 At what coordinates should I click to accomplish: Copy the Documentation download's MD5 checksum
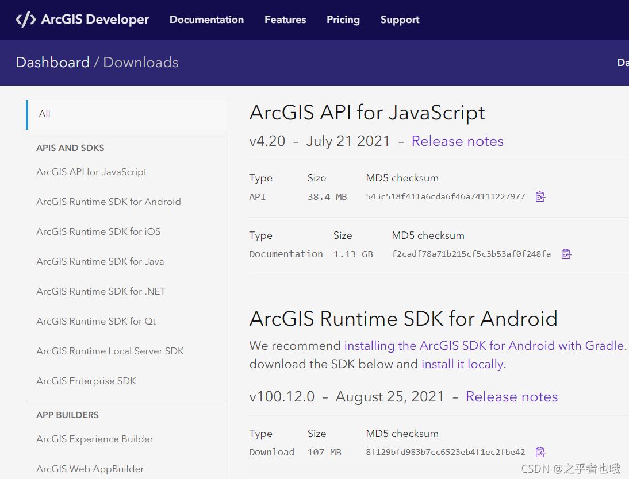pos(566,254)
